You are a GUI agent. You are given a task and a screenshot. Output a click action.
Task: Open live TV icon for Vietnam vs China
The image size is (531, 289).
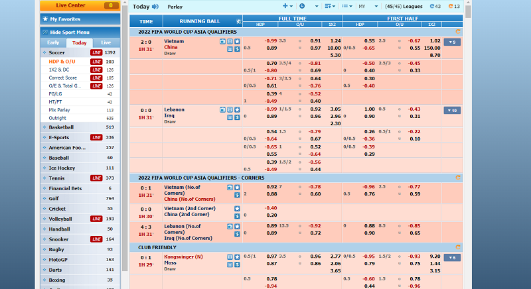[x=222, y=41]
